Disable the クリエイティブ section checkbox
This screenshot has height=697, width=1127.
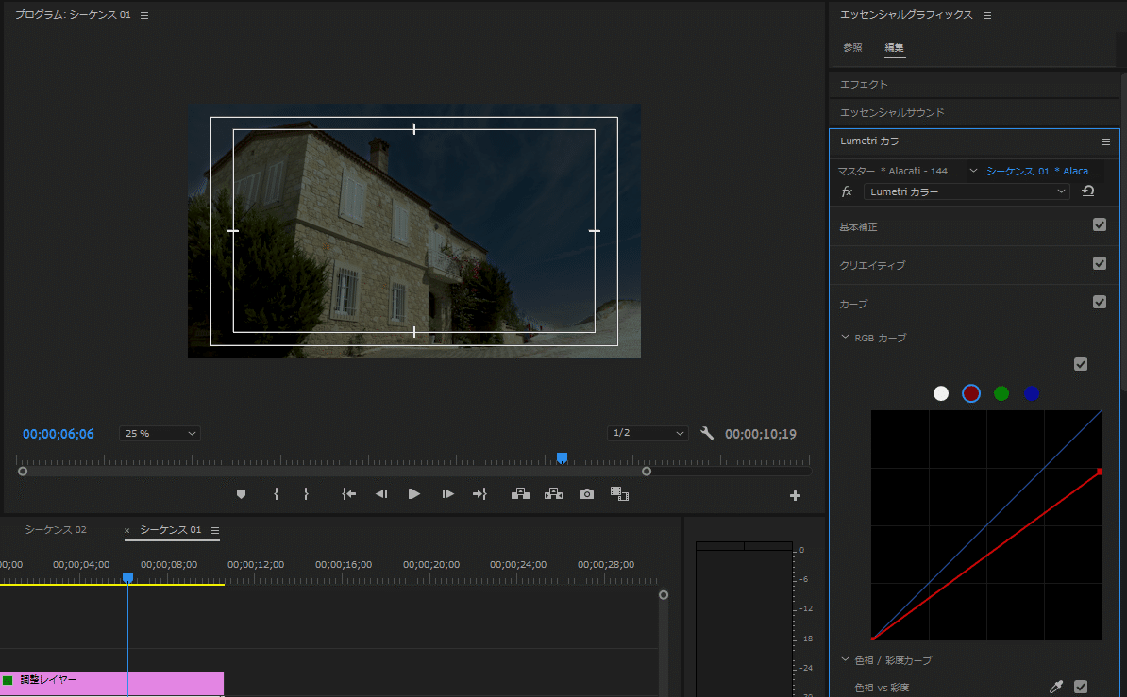tap(1100, 263)
